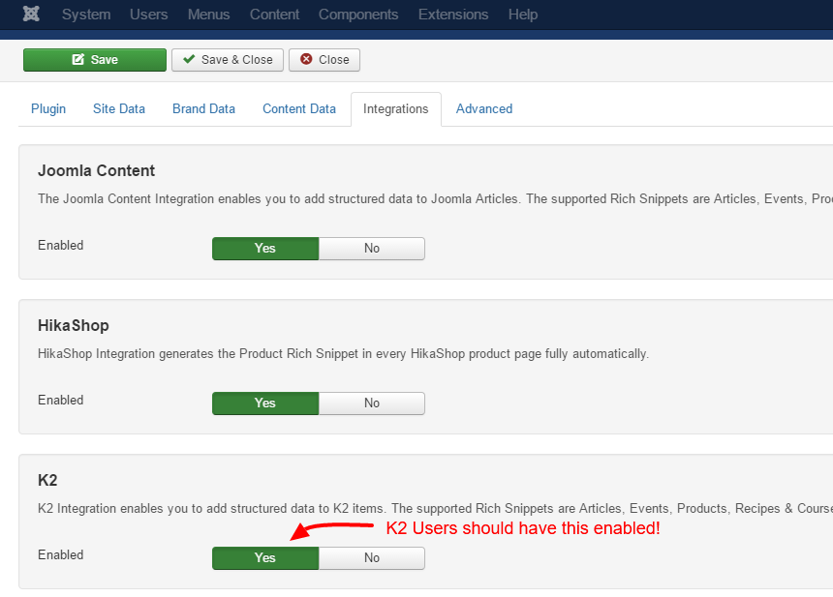The image size is (833, 597).
Task: Click the Close button in toolbar
Action: 324,60
